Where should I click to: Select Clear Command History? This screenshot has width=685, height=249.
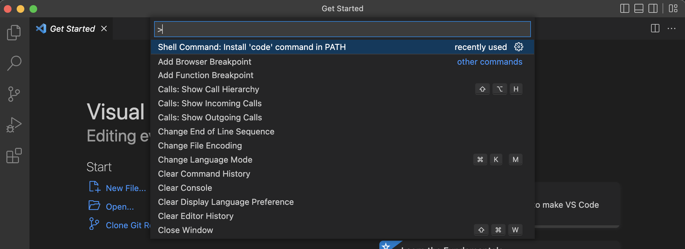coord(342,174)
